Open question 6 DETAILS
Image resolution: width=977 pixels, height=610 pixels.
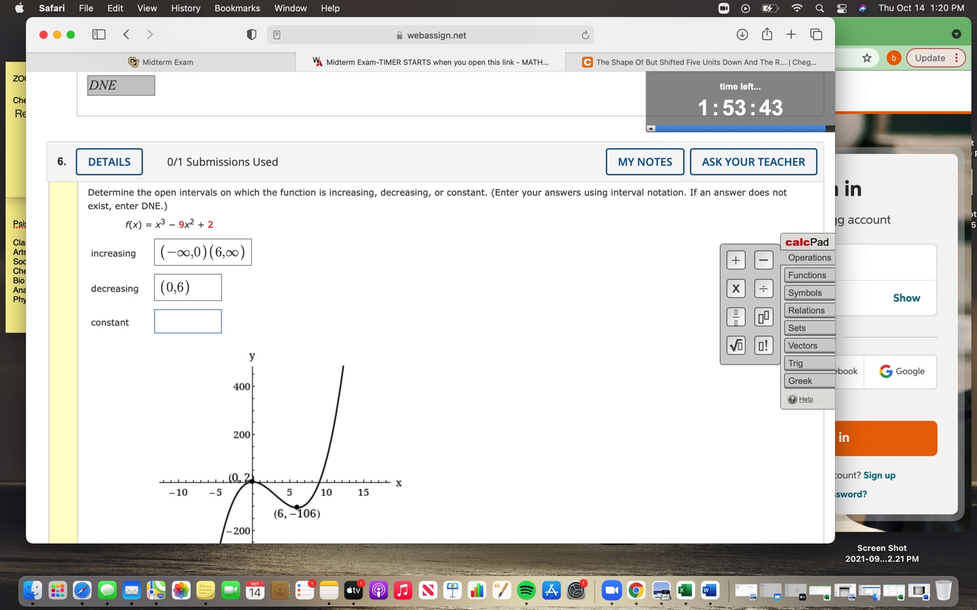(109, 162)
